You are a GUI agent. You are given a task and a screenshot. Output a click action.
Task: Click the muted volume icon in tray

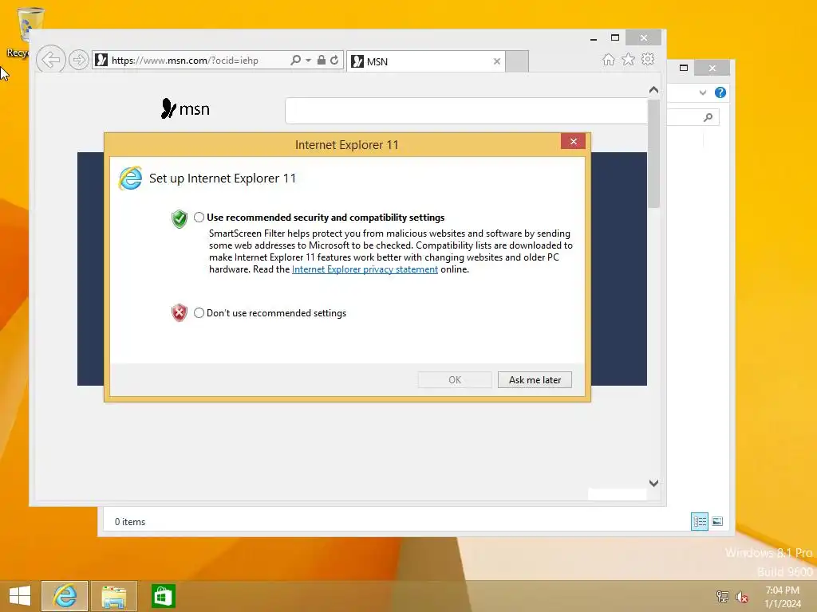(x=741, y=596)
